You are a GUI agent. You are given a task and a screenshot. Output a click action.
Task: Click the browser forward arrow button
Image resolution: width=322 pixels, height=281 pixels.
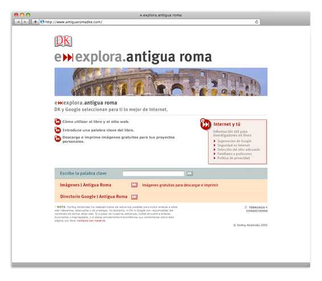(25, 22)
